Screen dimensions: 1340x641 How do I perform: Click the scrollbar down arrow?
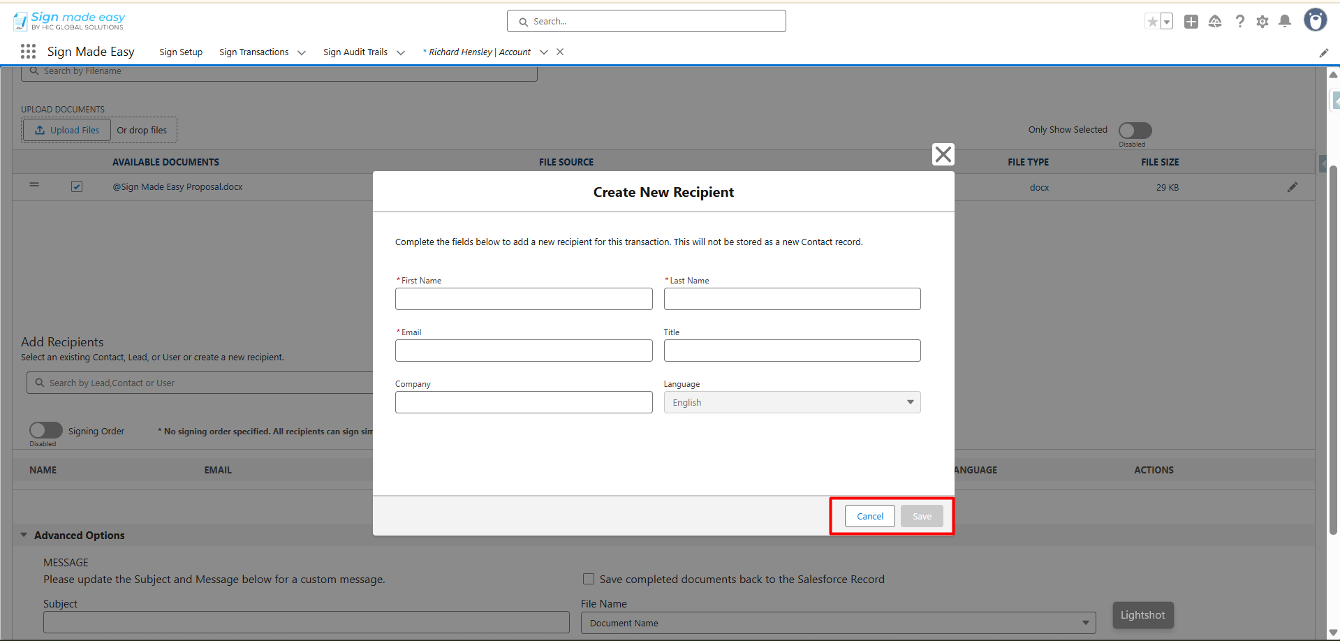click(1333, 633)
